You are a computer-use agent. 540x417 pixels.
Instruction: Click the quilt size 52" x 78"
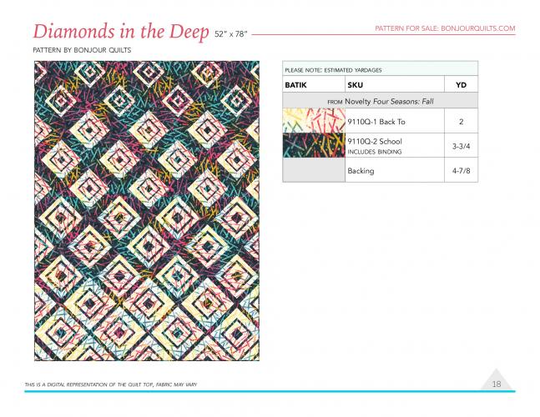click(x=230, y=34)
